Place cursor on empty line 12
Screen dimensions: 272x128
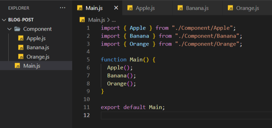tap(186, 115)
